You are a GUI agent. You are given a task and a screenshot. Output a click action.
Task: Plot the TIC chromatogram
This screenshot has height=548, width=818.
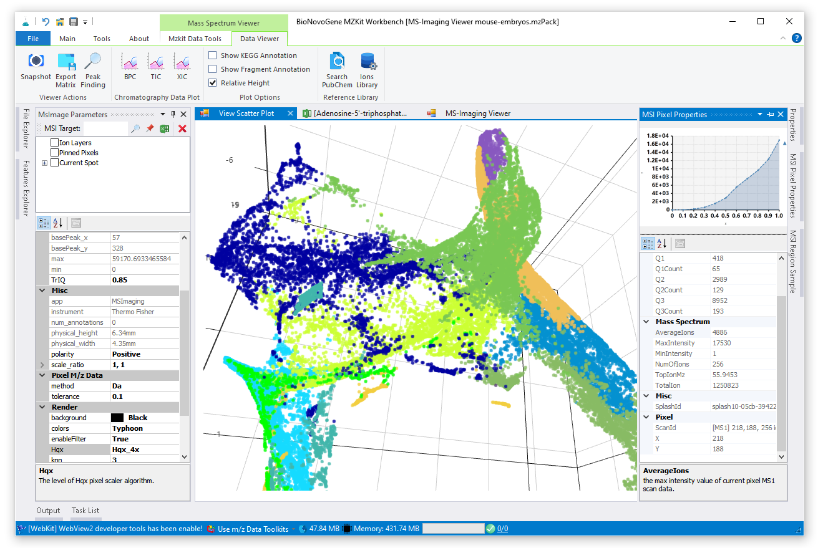pos(156,62)
